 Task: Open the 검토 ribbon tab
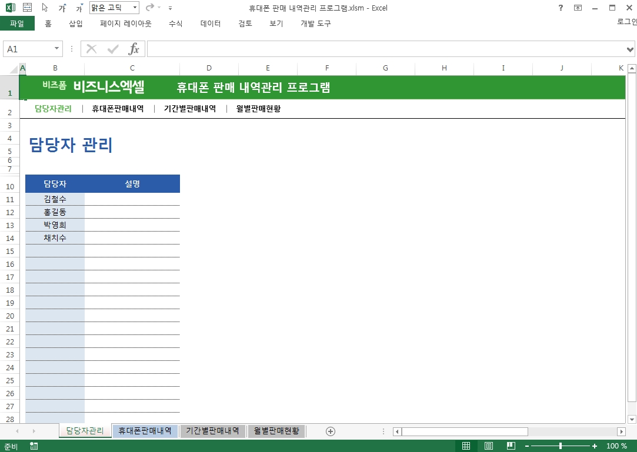(245, 24)
